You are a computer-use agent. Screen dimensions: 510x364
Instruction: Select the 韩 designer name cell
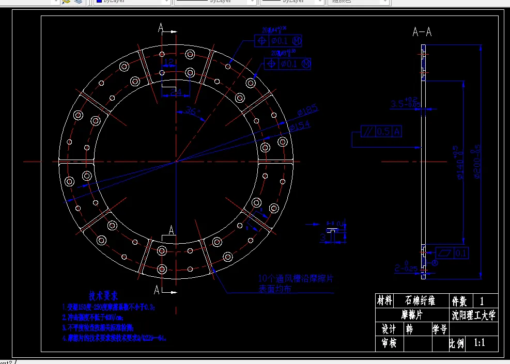(x=418, y=329)
